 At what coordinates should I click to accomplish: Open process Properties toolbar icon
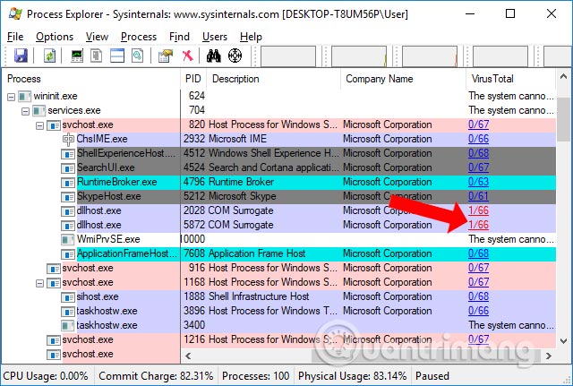(x=166, y=56)
